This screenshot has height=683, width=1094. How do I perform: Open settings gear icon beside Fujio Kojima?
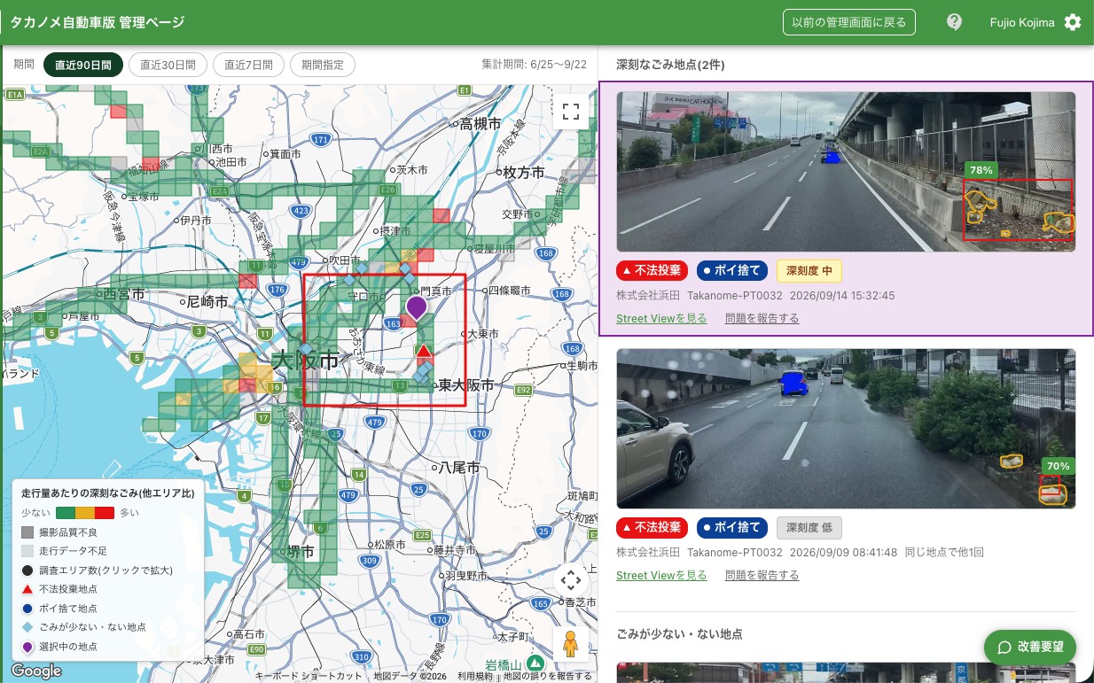(x=1073, y=22)
